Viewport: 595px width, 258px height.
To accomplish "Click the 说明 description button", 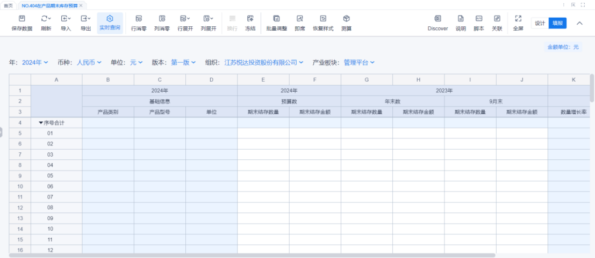I will pos(461,19).
